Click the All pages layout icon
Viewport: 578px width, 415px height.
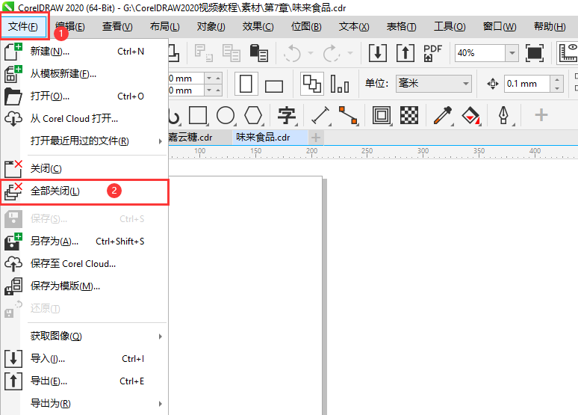tap(312, 84)
